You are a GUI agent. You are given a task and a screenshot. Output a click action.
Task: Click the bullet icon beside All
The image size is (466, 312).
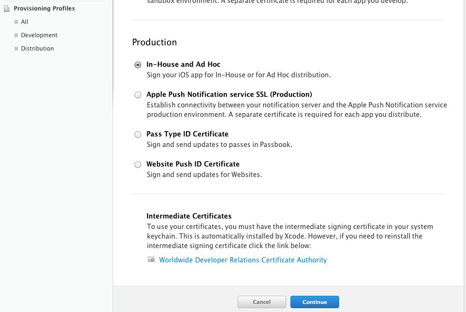click(x=16, y=22)
